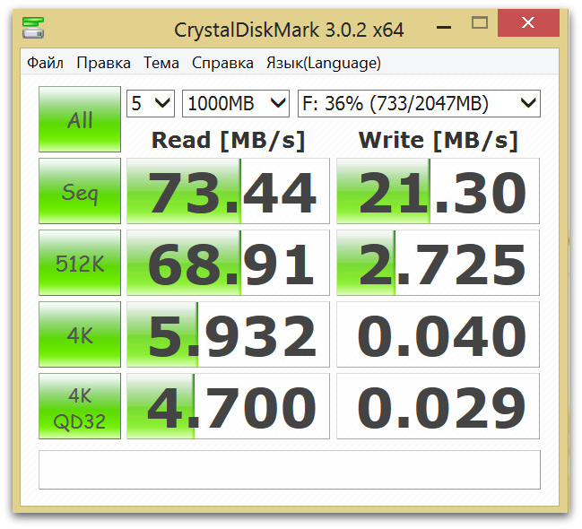
Task: Click the Seq write result 21.30
Action: [x=438, y=191]
